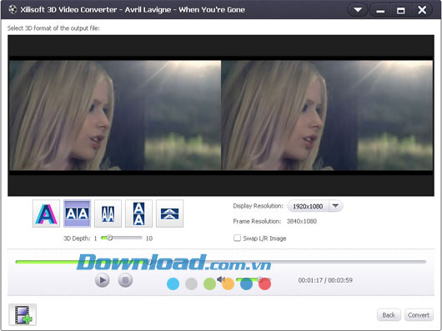Click the Frame Resolution value 3840x1080
Image resolution: width=442 pixels, height=331 pixels.
click(302, 222)
